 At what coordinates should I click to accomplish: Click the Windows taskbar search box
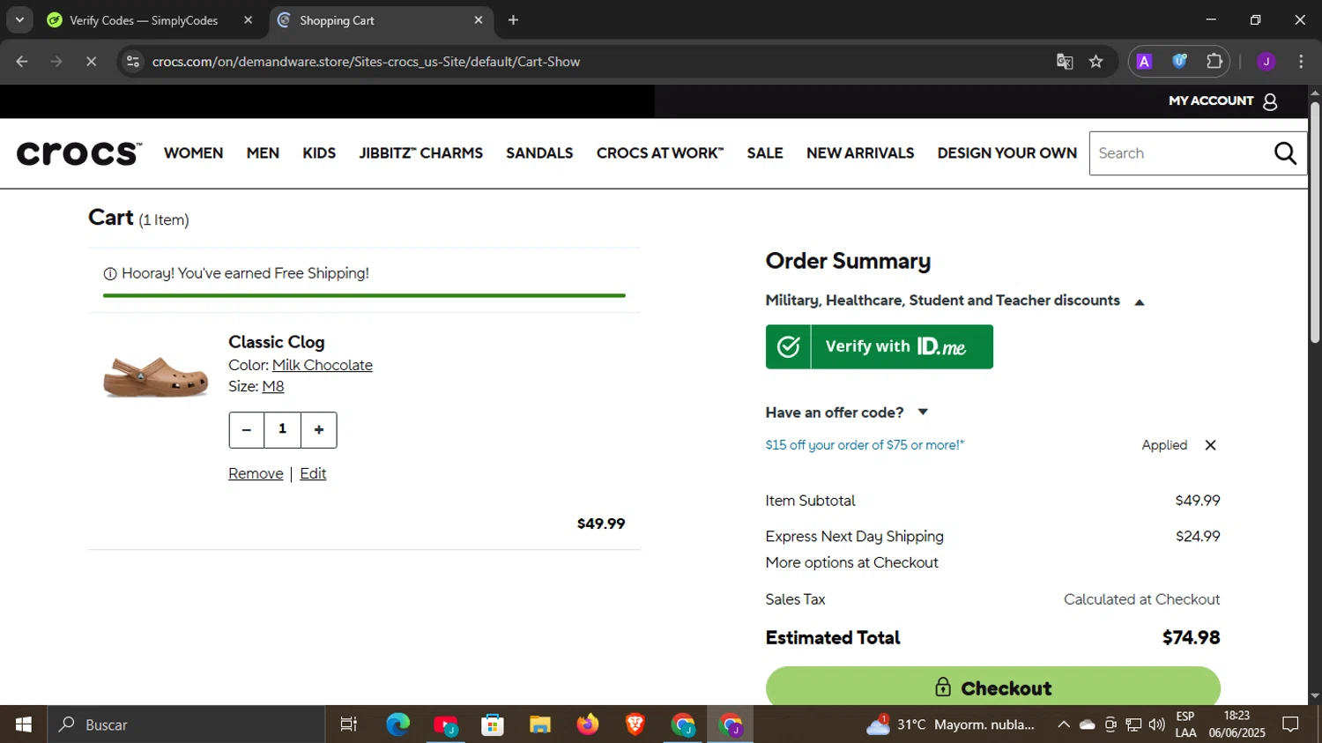pos(186,724)
